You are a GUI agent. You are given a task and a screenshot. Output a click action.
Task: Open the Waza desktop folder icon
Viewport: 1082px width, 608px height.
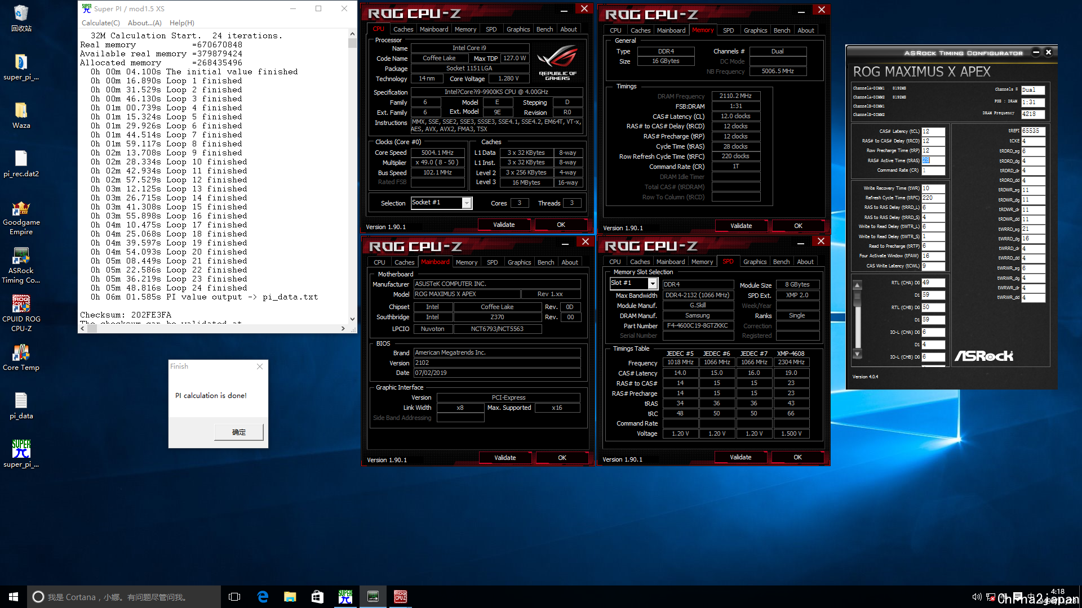click(x=21, y=115)
